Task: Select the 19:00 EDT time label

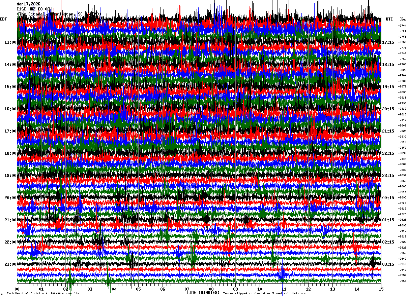Action: tap(10, 176)
